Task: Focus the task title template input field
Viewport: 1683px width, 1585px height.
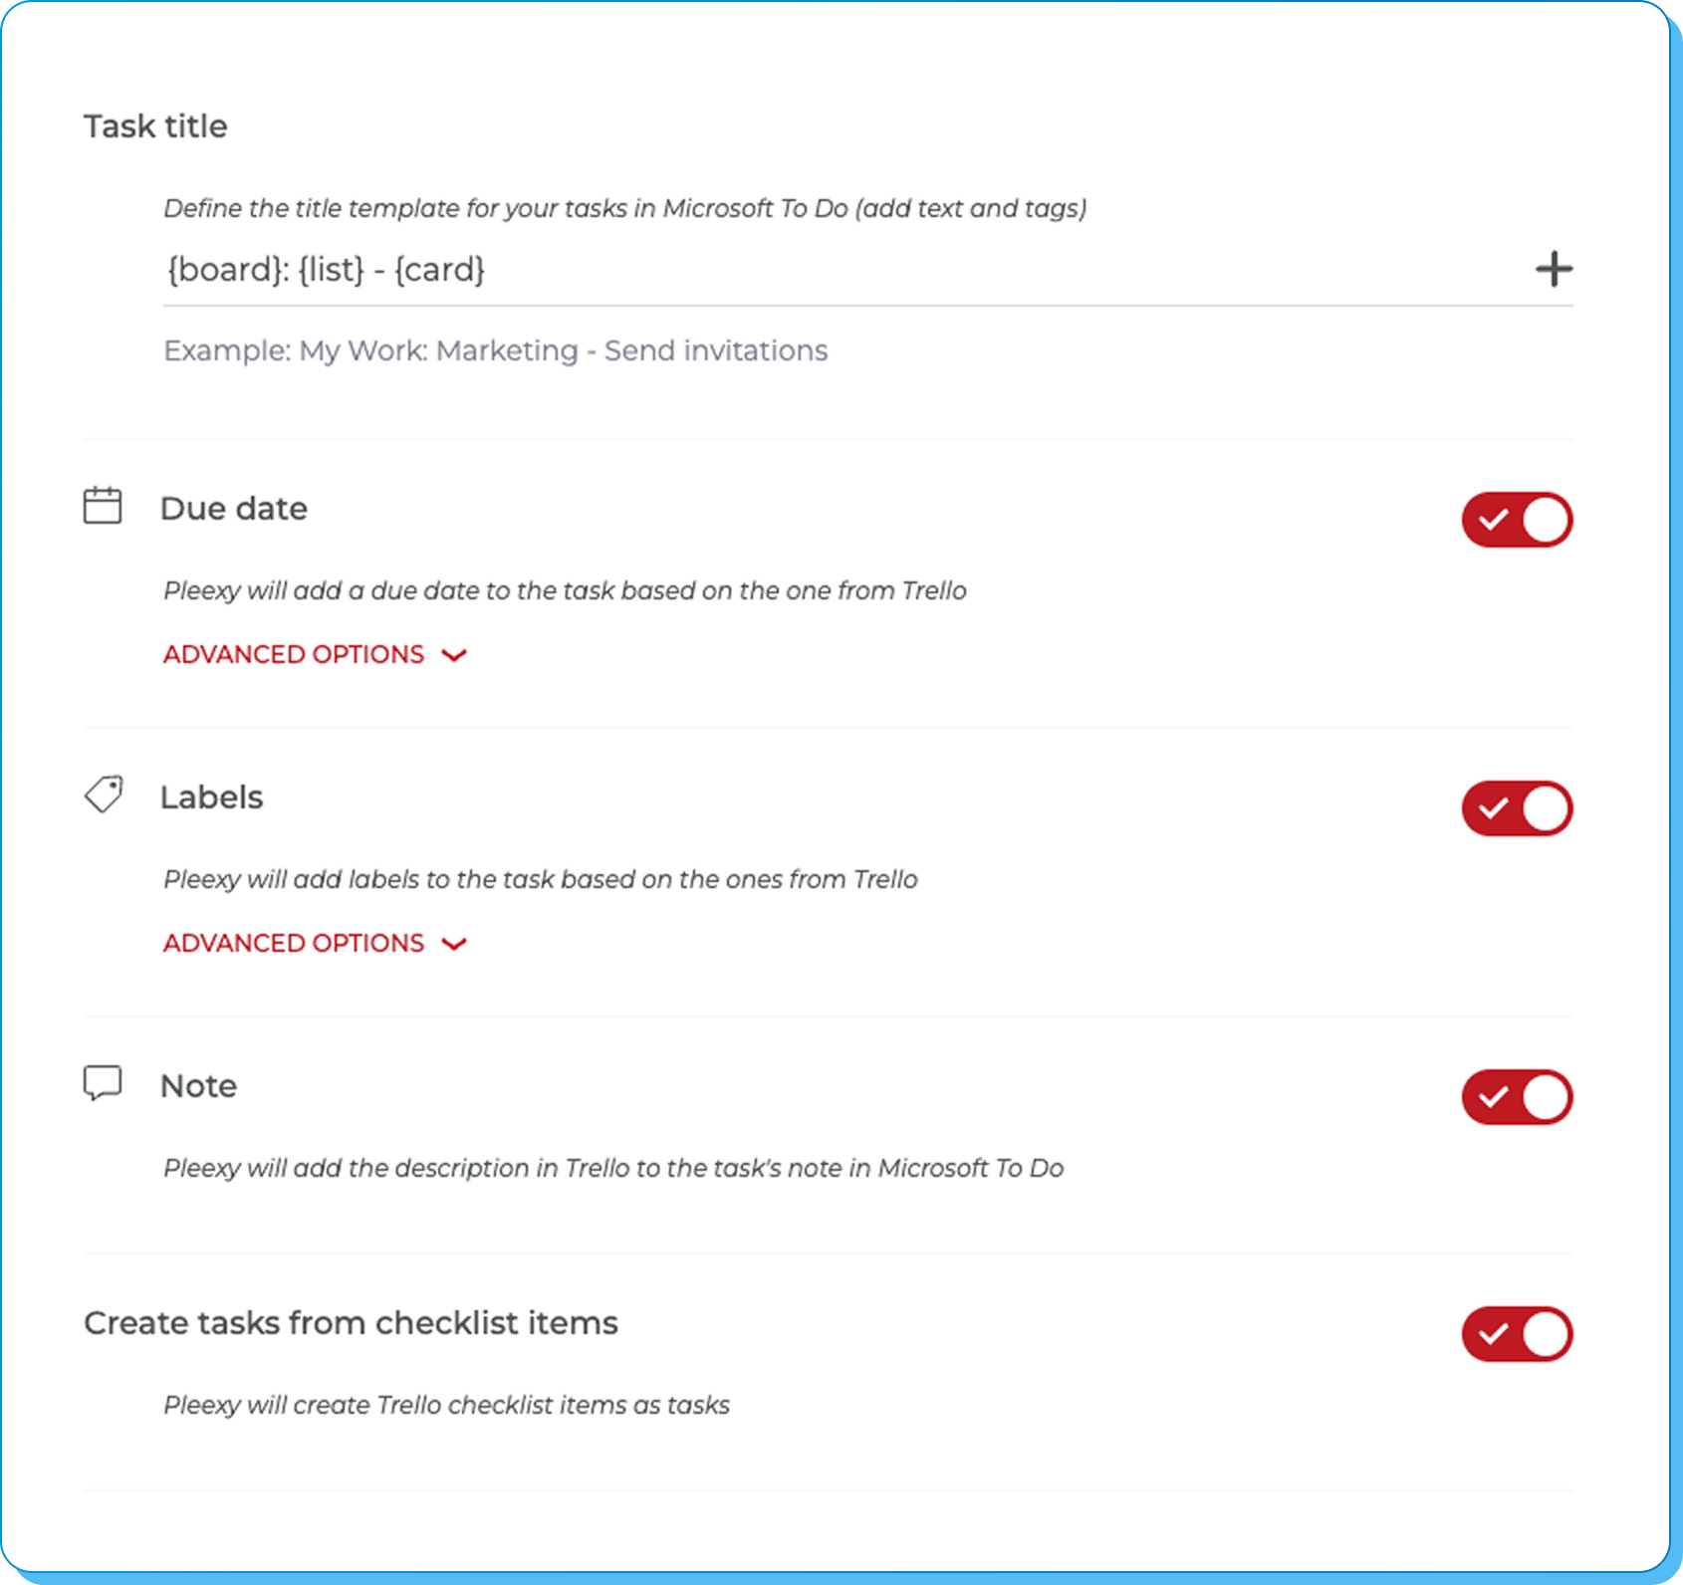Action: (841, 270)
